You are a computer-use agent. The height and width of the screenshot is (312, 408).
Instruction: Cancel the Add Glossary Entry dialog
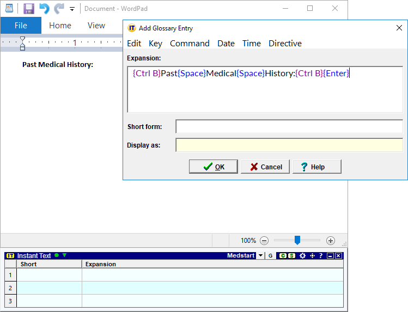click(265, 167)
